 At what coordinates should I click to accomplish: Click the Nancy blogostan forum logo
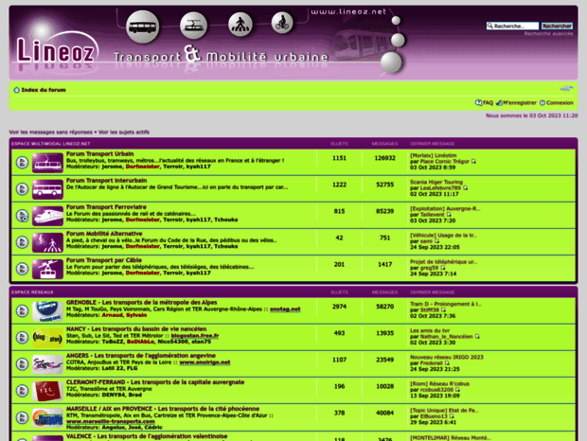[x=47, y=338]
